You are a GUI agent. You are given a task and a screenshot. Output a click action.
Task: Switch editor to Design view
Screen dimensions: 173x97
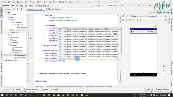tap(167, 13)
